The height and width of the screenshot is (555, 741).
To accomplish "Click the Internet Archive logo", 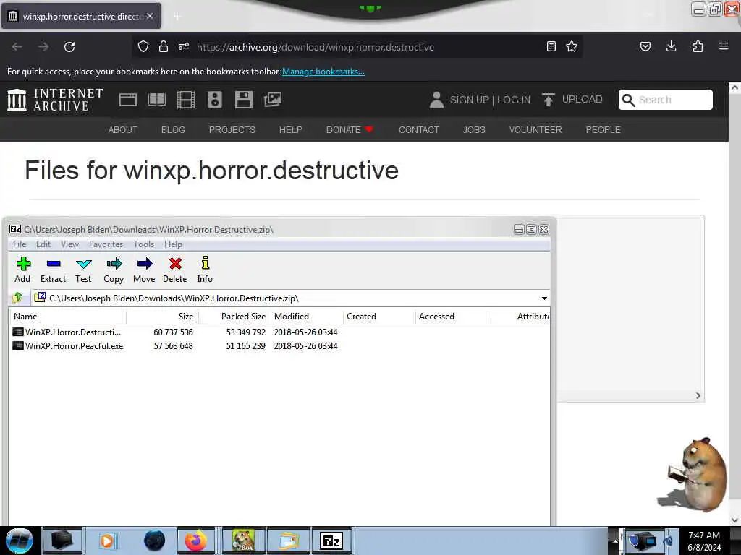I will coord(55,100).
